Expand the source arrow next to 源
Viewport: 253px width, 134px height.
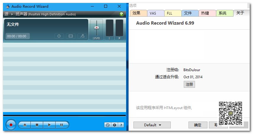coord(12,14)
